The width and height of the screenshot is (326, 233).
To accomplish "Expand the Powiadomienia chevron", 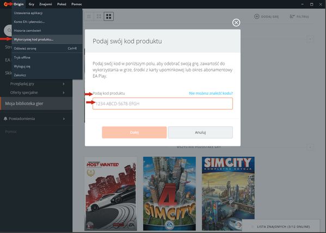I will point(64,119).
